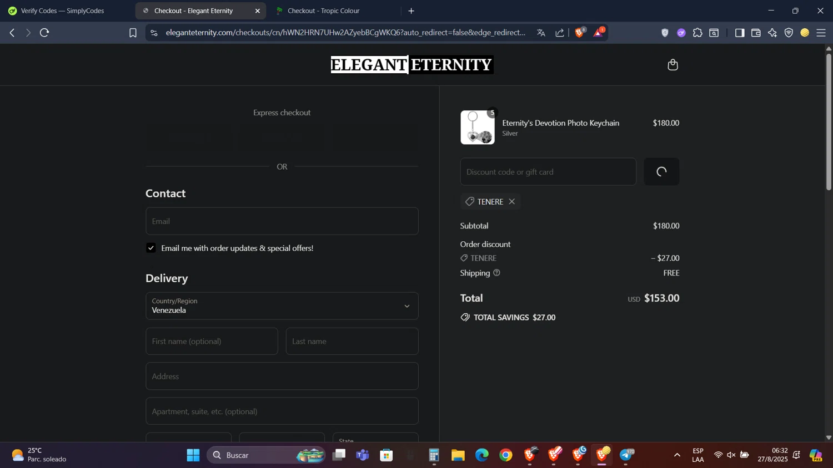Open File Explorer from taskbar
This screenshot has height=468, width=833.
click(458, 455)
